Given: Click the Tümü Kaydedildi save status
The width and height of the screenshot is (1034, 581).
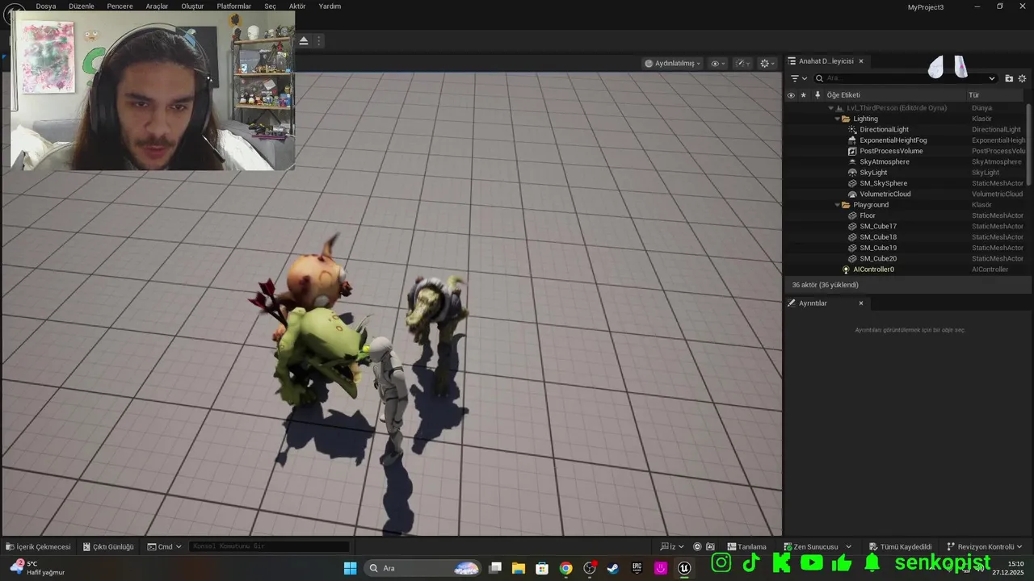Looking at the screenshot, I should 900,546.
